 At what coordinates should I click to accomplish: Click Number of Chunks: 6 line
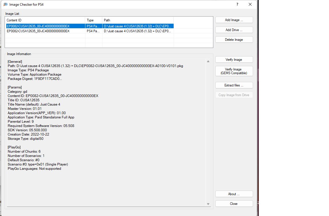point(24,152)
